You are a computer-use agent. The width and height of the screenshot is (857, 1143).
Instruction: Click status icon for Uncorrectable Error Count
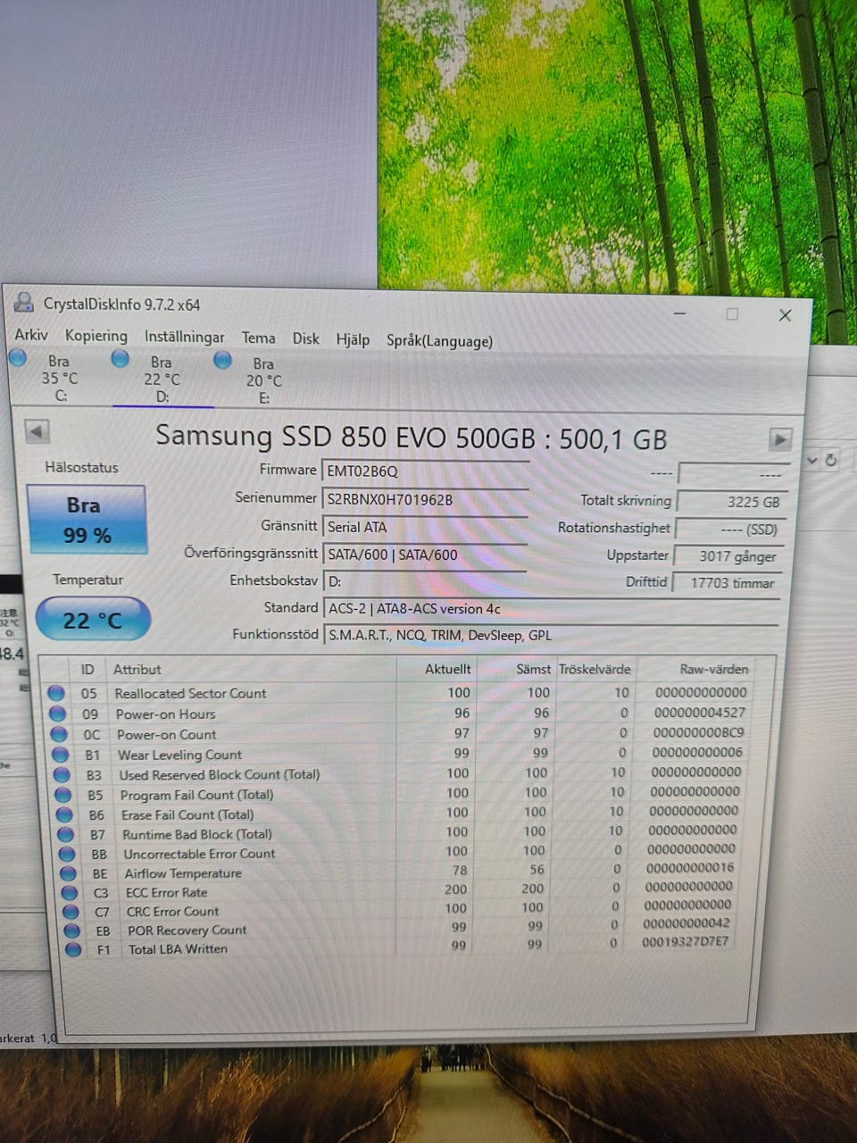coord(67,854)
